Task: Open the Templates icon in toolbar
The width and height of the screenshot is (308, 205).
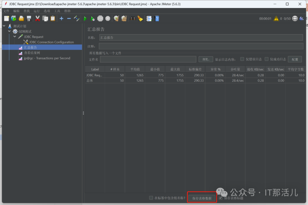Action: coord(14,19)
